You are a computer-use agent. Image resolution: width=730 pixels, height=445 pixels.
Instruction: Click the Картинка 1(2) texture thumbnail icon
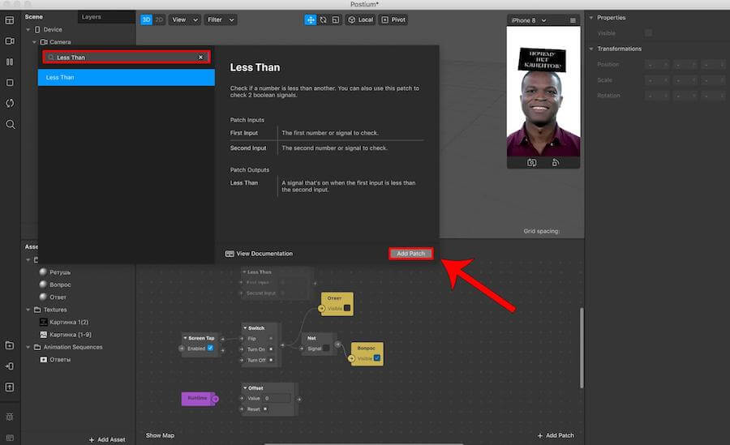tap(43, 322)
